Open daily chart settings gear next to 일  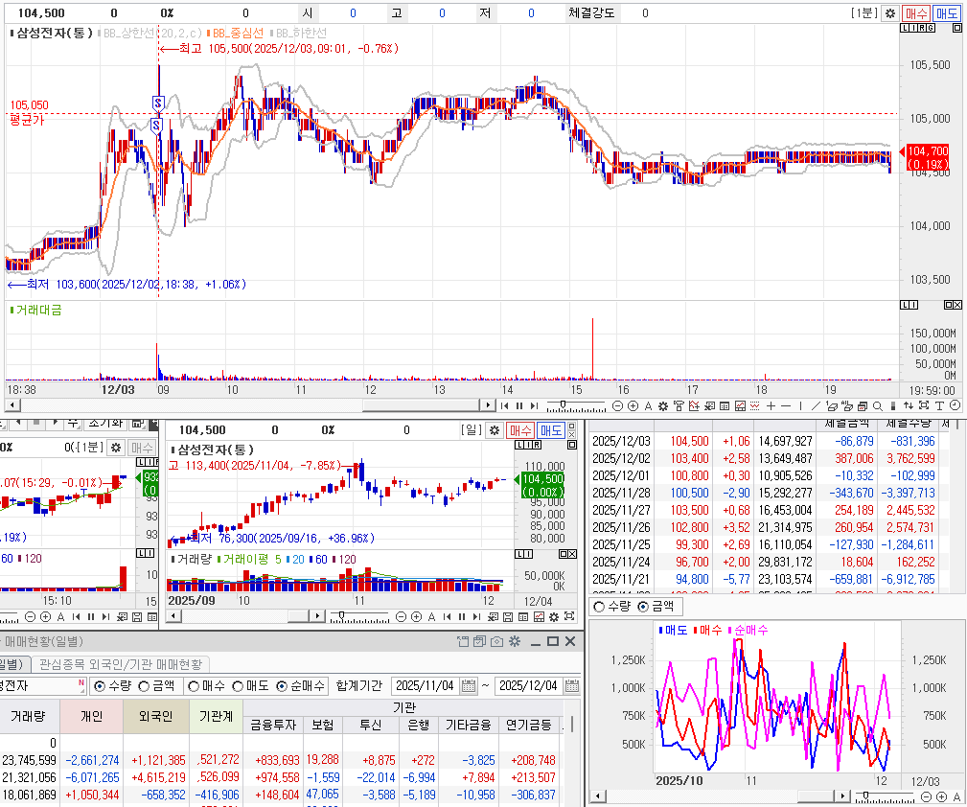tap(494, 430)
